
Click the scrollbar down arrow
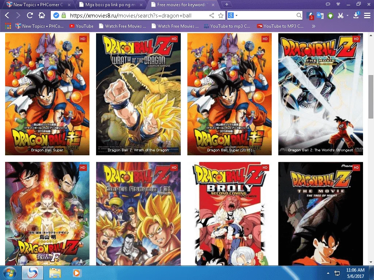(x=371, y=262)
